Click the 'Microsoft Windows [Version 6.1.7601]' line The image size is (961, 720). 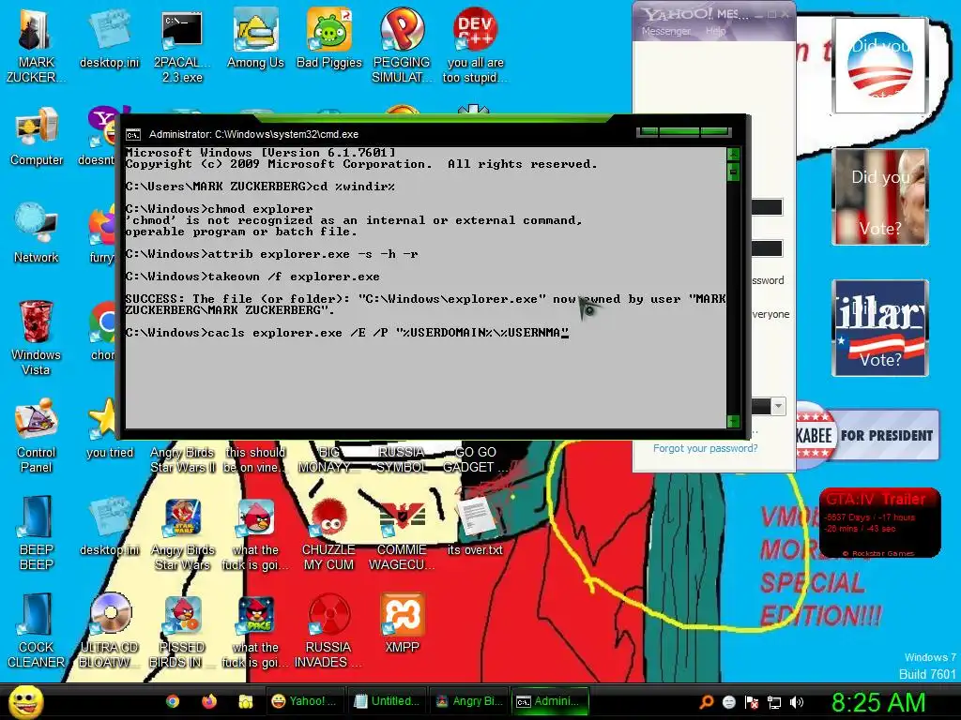(261, 153)
